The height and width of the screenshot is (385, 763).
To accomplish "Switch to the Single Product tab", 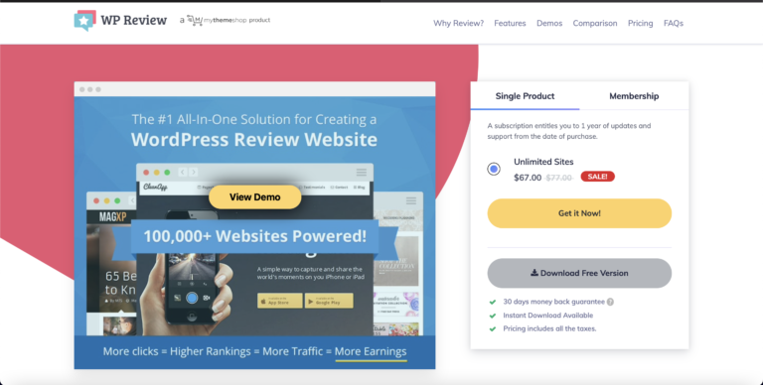I will [525, 96].
